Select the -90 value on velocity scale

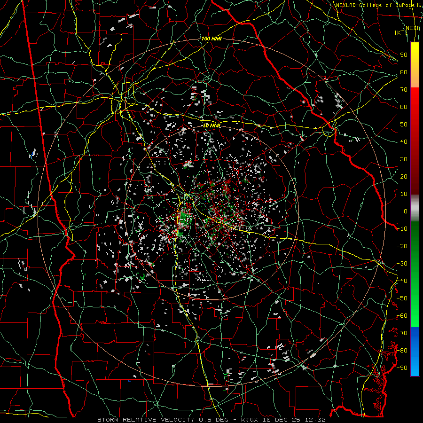pos(402,368)
